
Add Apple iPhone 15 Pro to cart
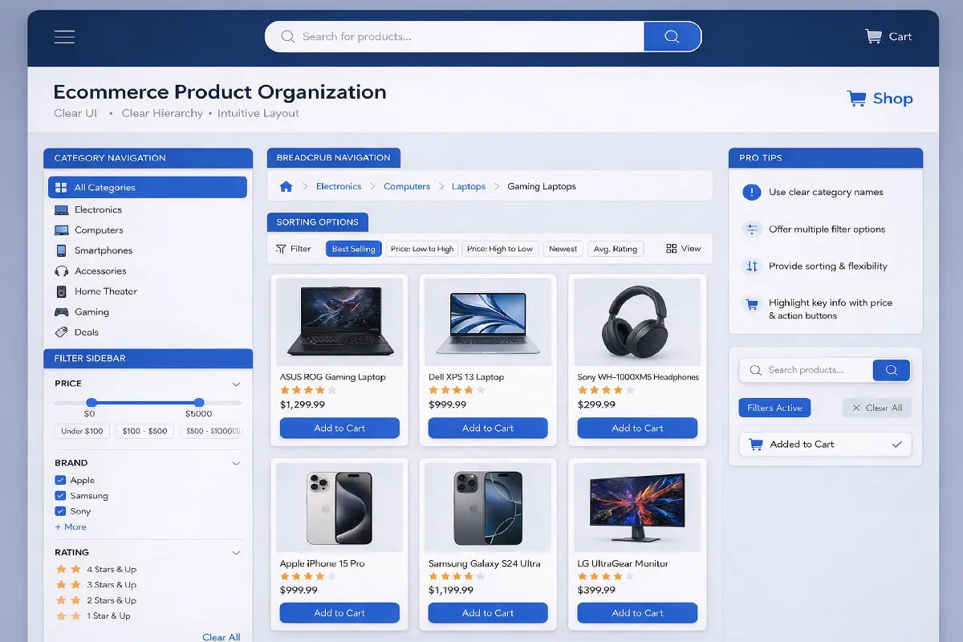339,613
